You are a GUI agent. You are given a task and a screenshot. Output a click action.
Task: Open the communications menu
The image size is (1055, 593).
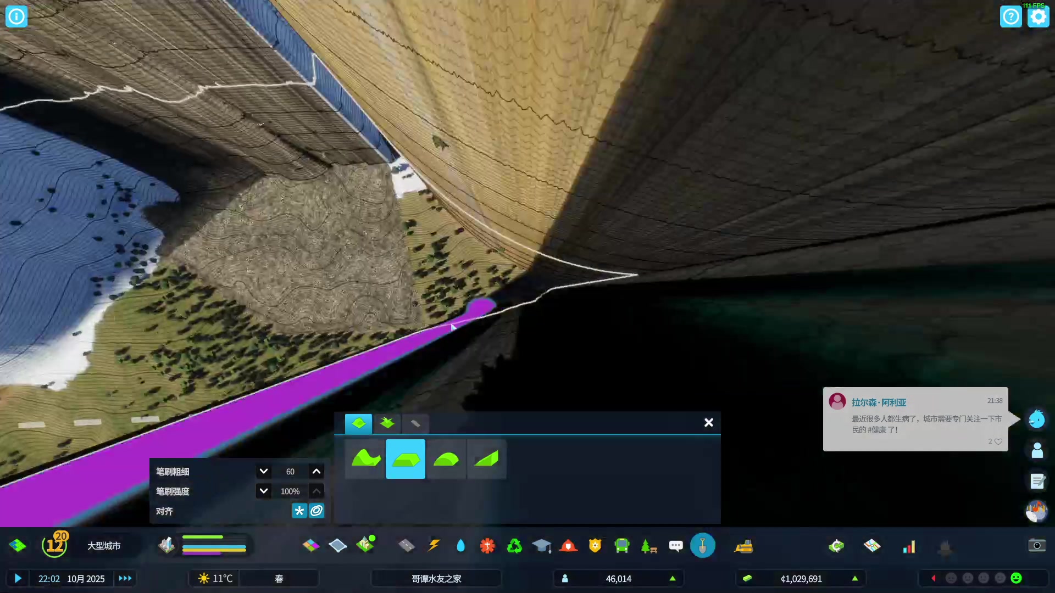coord(676,545)
